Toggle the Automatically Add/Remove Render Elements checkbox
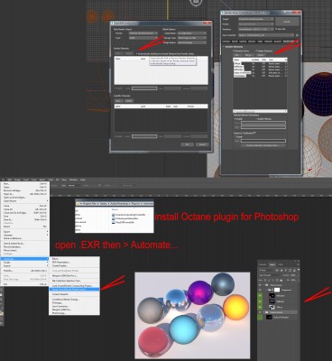332x361 pixels. 136,53
